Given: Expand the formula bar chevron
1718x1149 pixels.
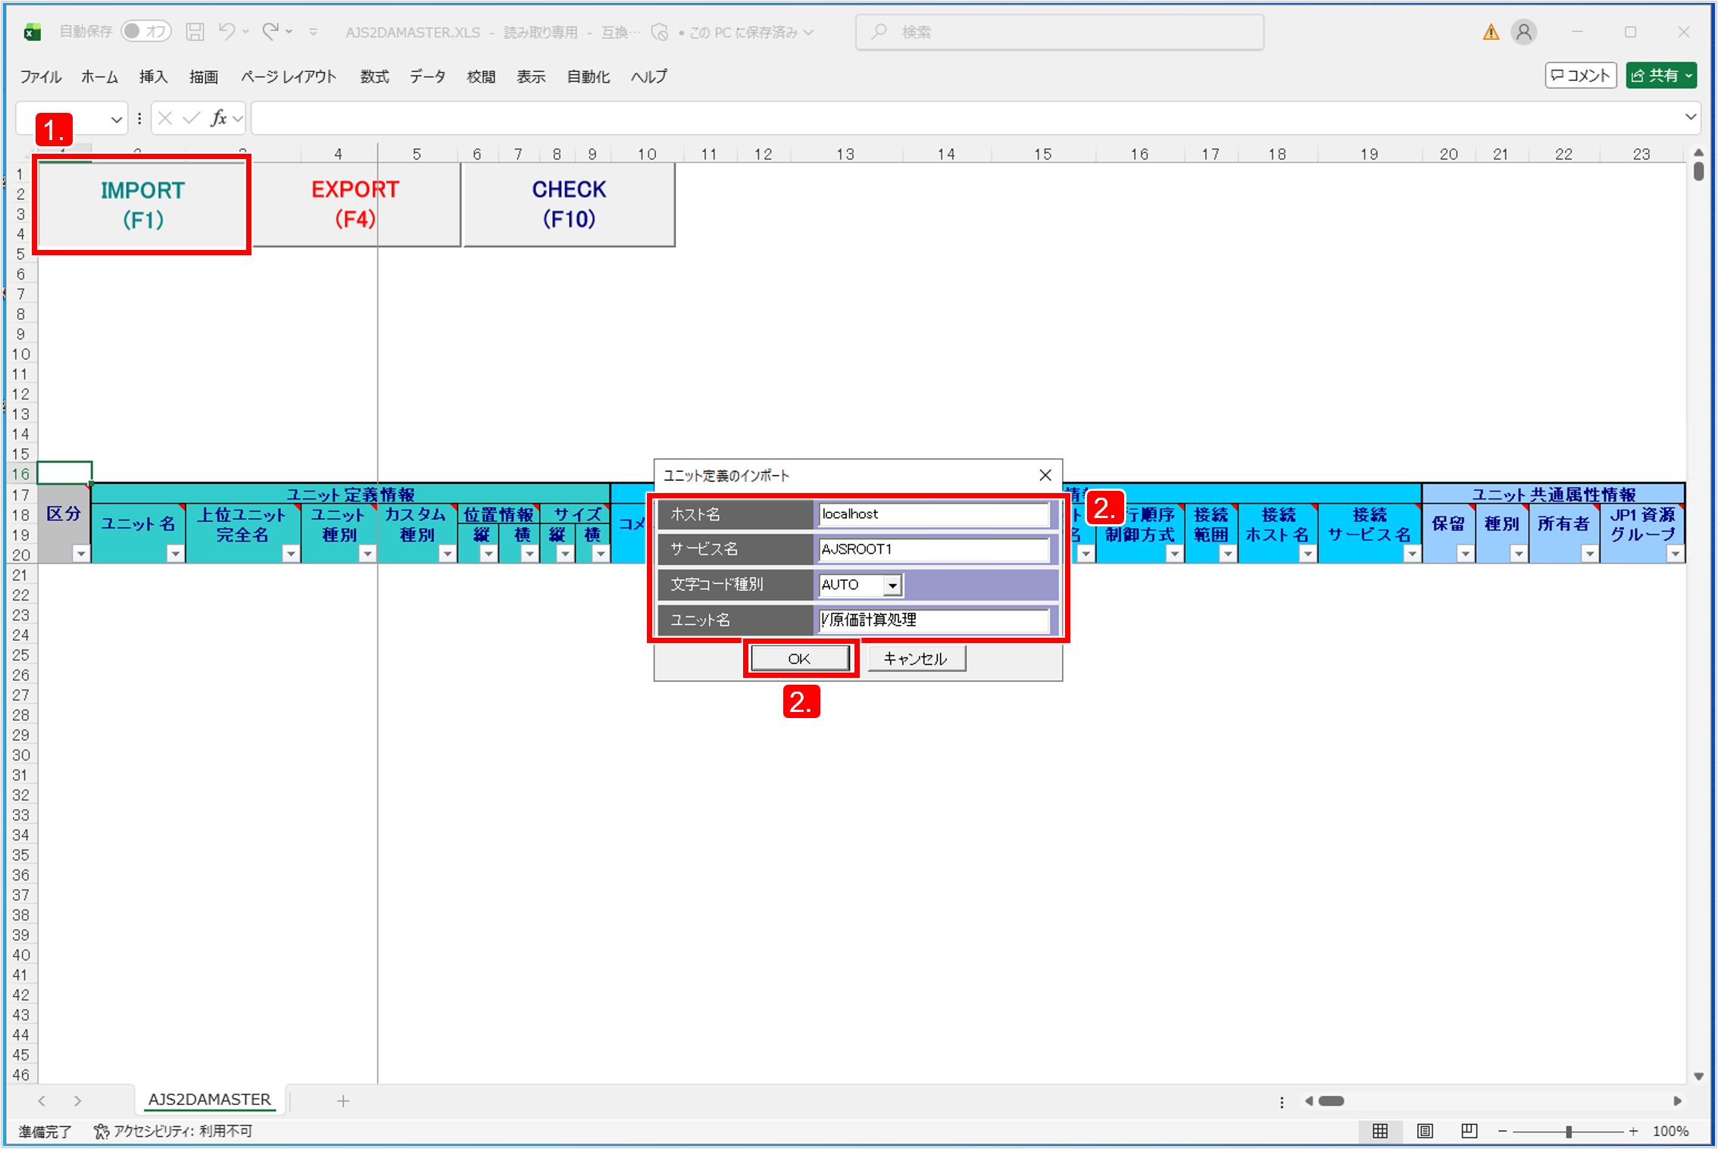Looking at the screenshot, I should pos(1690,117).
